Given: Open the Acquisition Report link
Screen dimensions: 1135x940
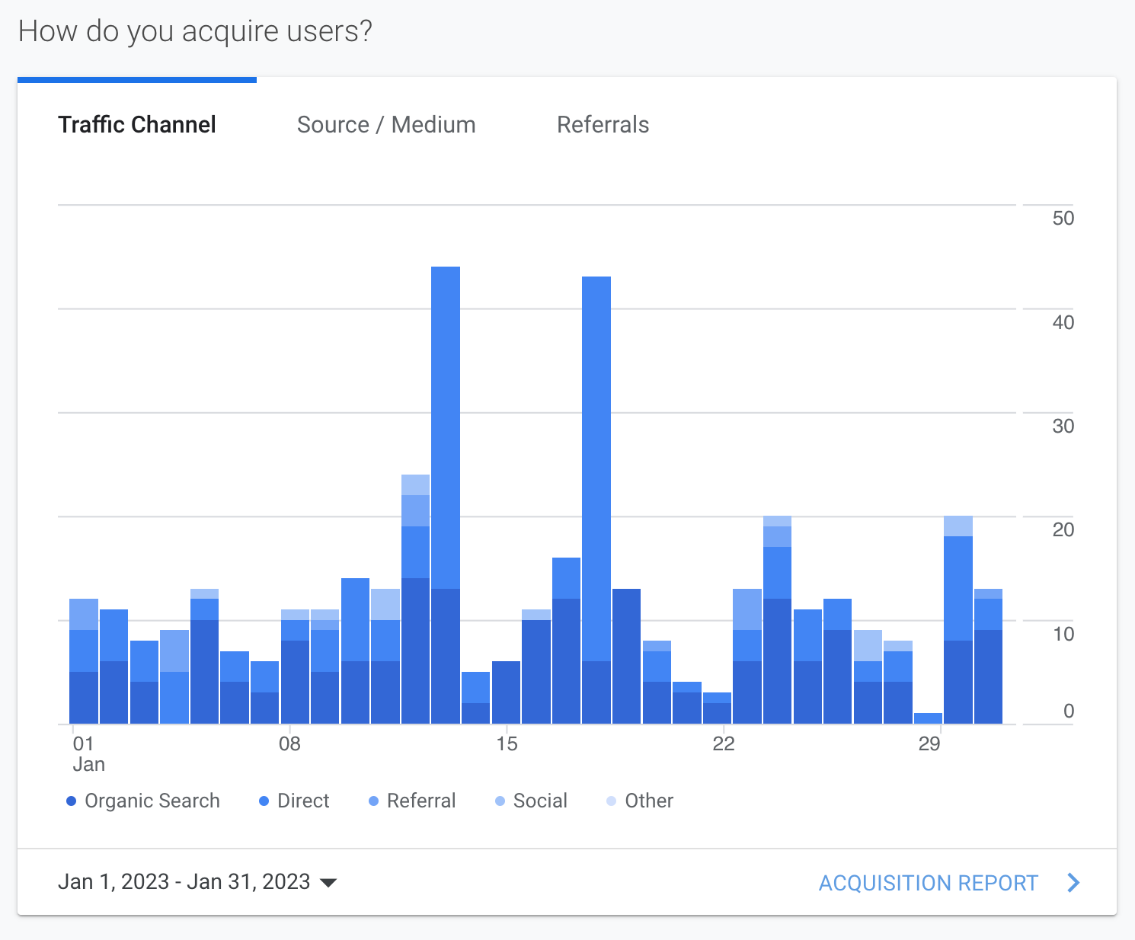Looking at the screenshot, I should 928,883.
